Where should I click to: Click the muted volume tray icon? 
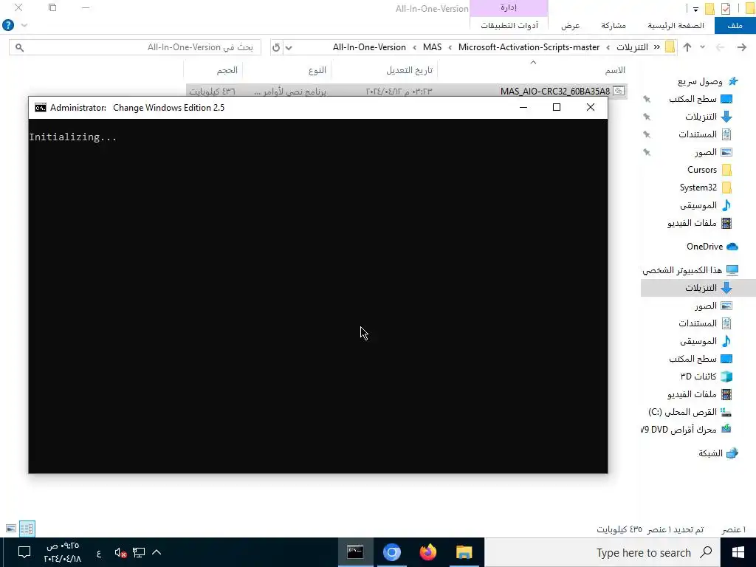[120, 552]
